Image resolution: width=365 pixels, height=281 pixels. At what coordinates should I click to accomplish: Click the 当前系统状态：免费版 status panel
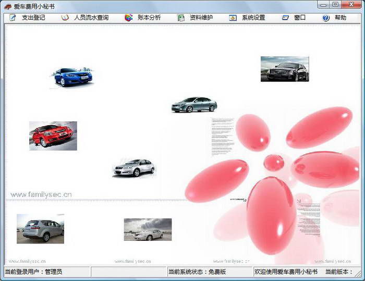click(209, 272)
